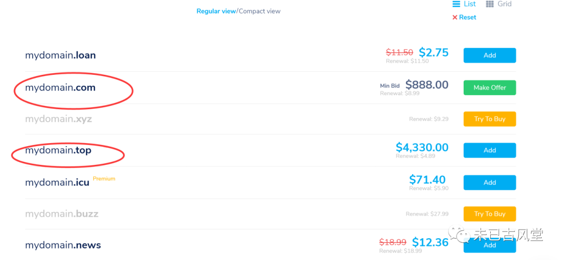Switch to Regular view
This screenshot has height=260, width=562.
point(216,11)
